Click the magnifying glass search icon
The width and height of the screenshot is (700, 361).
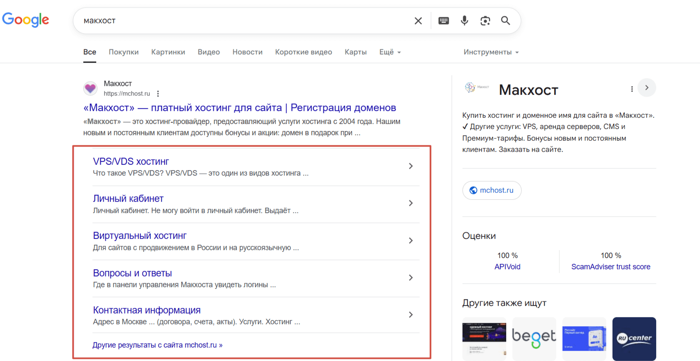[505, 21]
